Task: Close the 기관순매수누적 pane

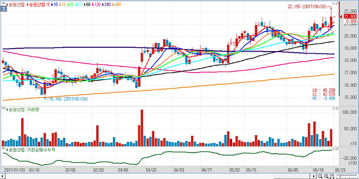Action: (337, 148)
